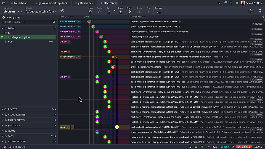The image size is (265, 149).
Task: Click the list icon in status bar
Action: pyautogui.click(x=190, y=147)
